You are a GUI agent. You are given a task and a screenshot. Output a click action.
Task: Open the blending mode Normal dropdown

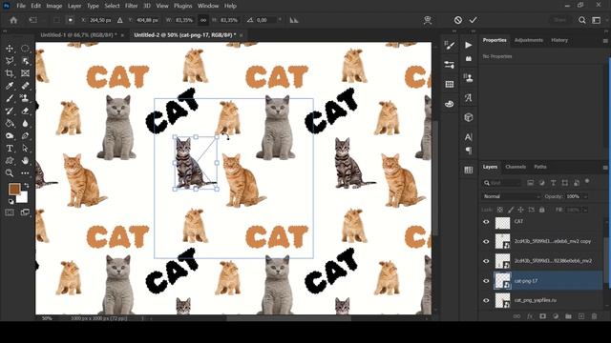coord(512,196)
